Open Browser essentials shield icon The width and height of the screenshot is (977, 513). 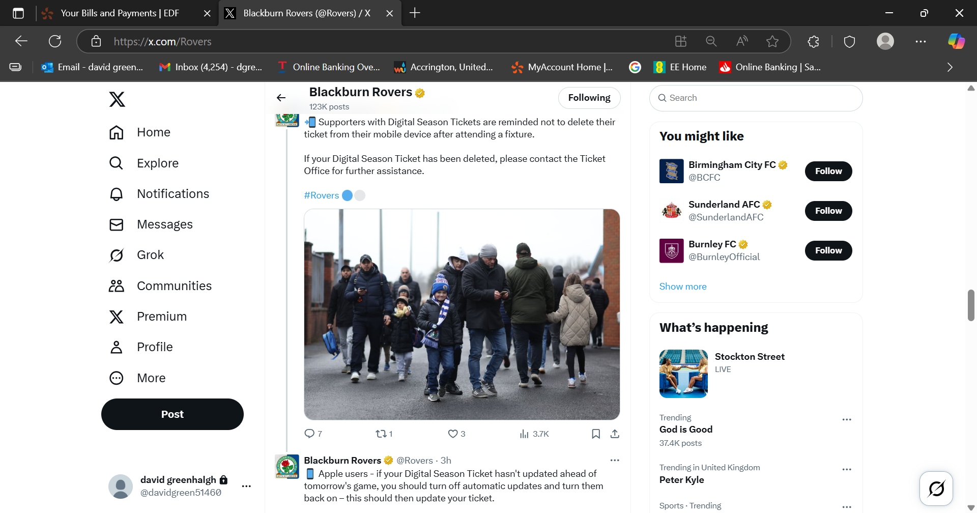849,41
